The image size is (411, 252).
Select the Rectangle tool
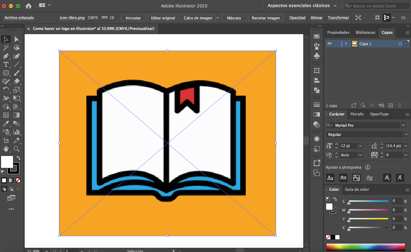pos(6,73)
